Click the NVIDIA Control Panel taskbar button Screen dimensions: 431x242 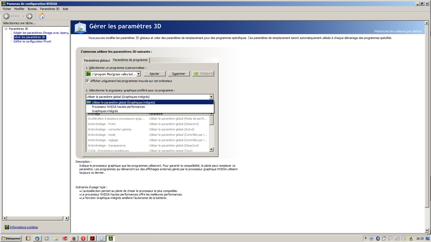(x=111, y=239)
